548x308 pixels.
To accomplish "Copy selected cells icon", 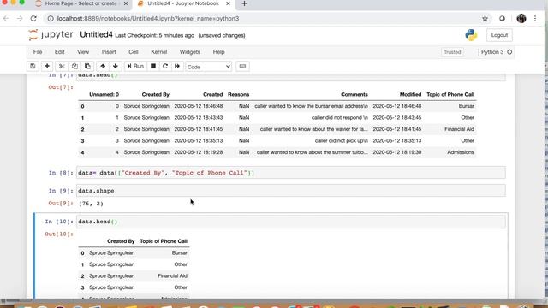I will (x=74, y=67).
